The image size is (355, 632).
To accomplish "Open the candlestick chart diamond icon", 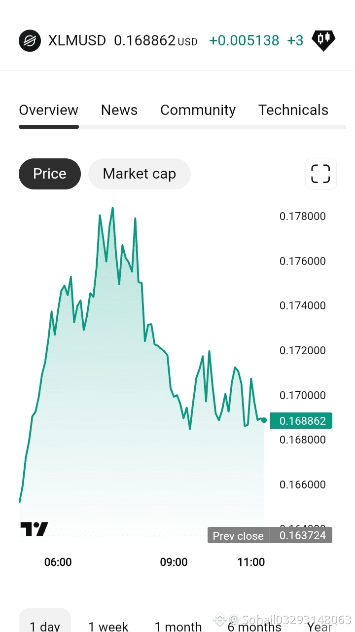I will 323,40.
